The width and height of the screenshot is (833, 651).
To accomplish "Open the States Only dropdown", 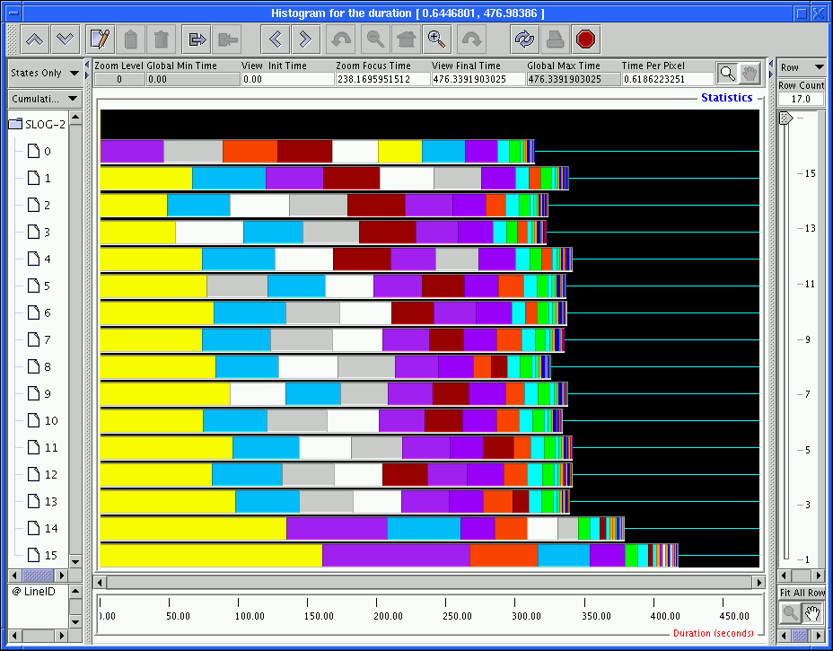I will [45, 73].
